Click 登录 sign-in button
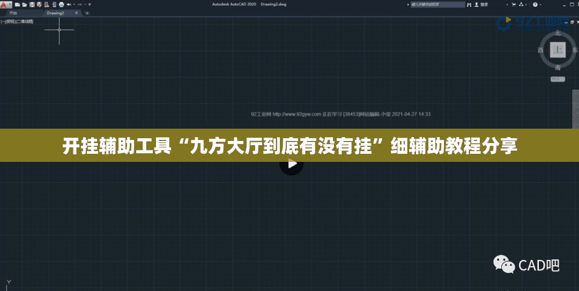 coord(481,4)
